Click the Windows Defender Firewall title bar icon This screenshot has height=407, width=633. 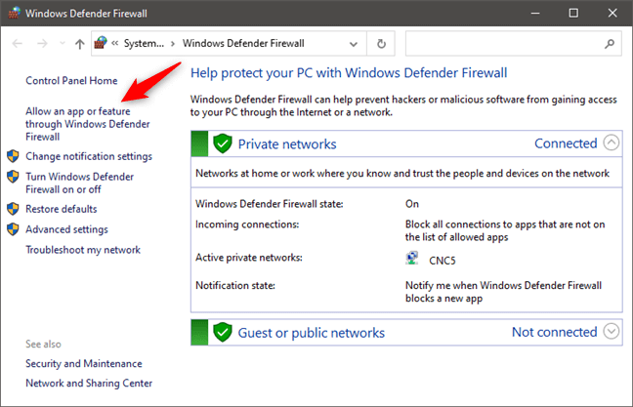[x=14, y=13]
